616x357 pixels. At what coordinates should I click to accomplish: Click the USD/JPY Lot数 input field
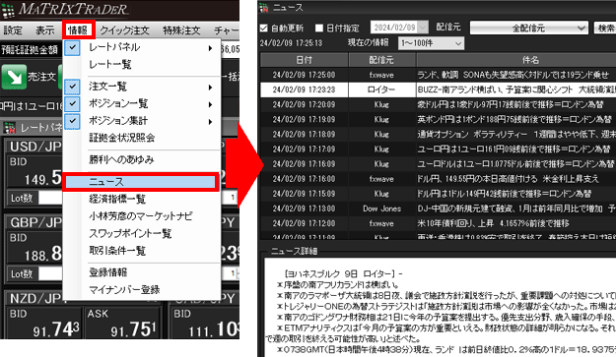click(50, 198)
